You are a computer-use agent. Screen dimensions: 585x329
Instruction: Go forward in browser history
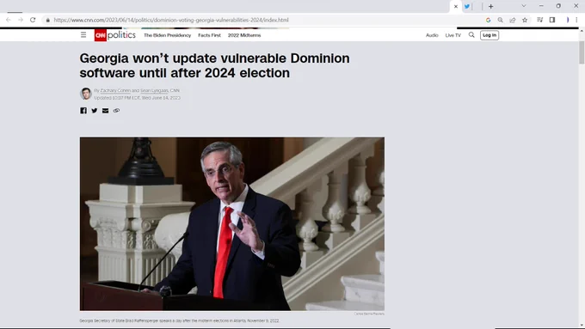[21, 20]
